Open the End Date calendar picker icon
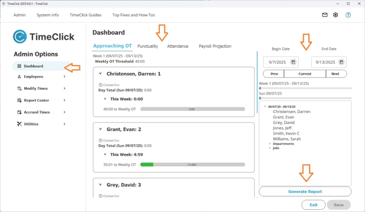This screenshot has width=365, height=212. [342, 62]
